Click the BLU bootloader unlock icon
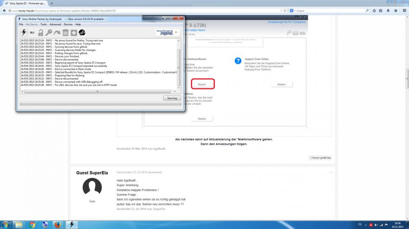 point(32,33)
